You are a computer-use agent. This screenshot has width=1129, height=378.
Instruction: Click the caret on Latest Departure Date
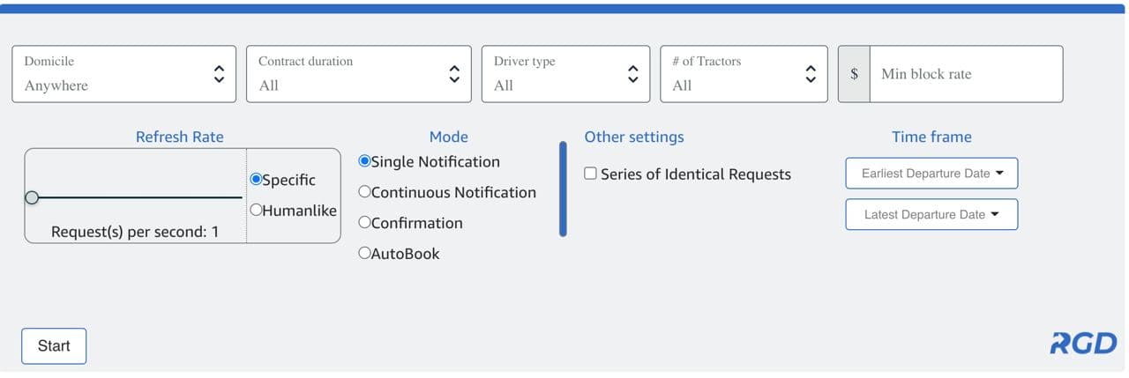click(x=995, y=214)
